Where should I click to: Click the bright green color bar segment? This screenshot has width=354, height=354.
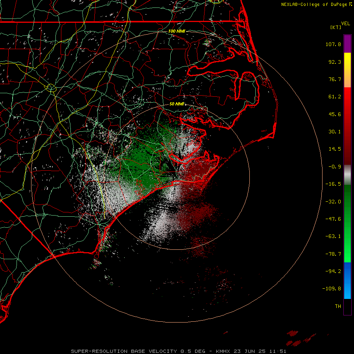[347, 223]
